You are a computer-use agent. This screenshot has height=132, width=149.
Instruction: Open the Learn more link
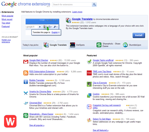point(77,12)
